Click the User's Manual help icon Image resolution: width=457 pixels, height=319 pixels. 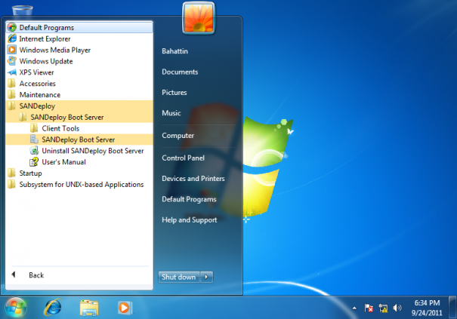tap(34, 162)
